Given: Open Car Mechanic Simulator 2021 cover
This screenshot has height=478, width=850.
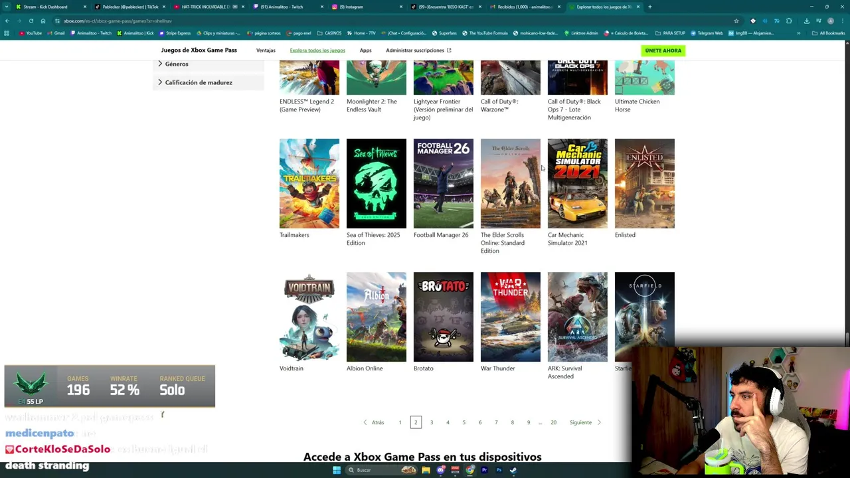Looking at the screenshot, I should point(578,183).
